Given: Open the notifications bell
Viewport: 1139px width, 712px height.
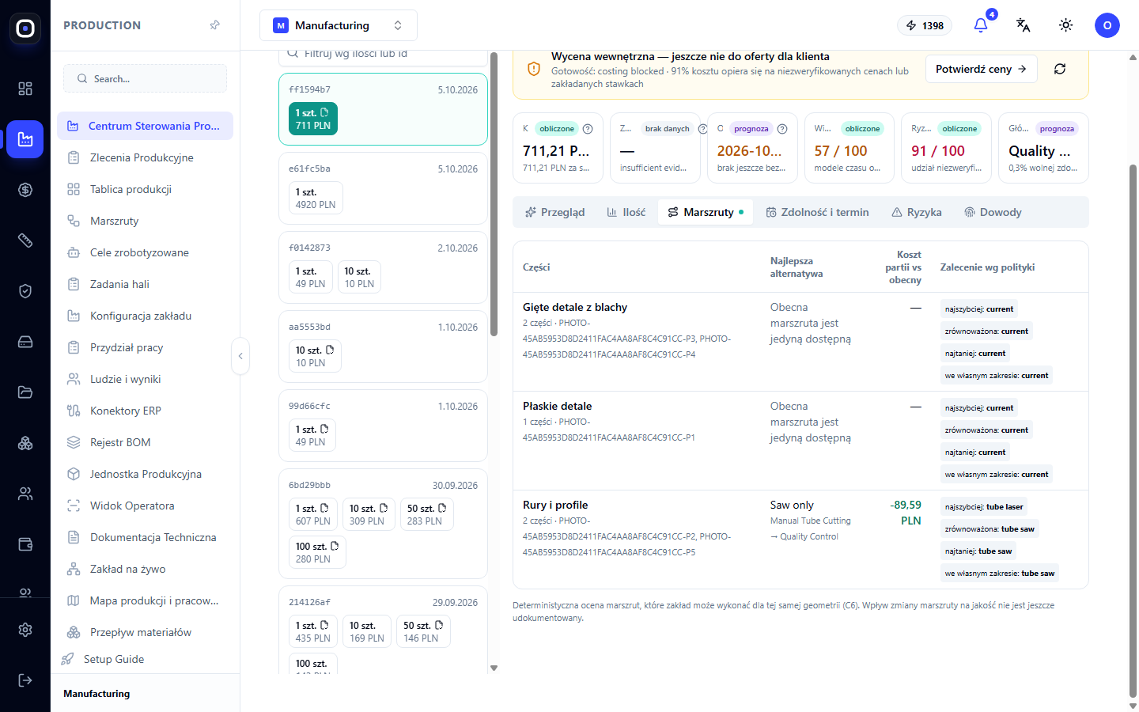Looking at the screenshot, I should [981, 25].
